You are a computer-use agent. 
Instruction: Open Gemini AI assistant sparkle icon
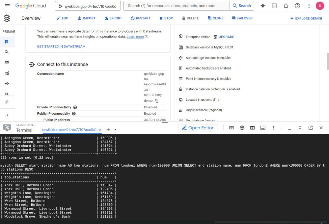pos(263,6)
